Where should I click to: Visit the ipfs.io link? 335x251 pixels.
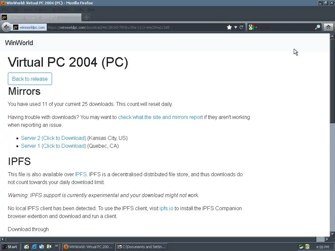tap(167, 208)
